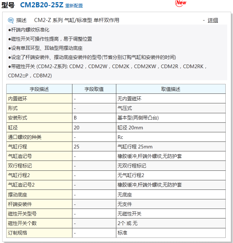Click the 取值描述 column header

point(171,89)
